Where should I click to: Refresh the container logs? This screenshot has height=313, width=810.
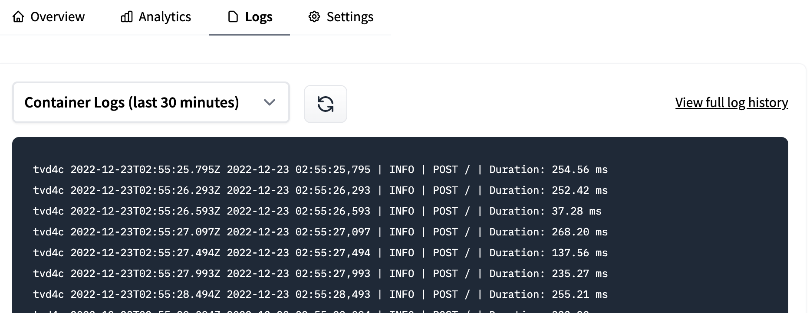click(325, 104)
